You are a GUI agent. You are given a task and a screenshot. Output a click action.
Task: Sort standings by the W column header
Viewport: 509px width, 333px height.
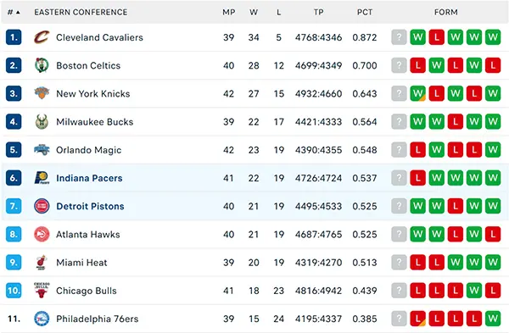(254, 13)
